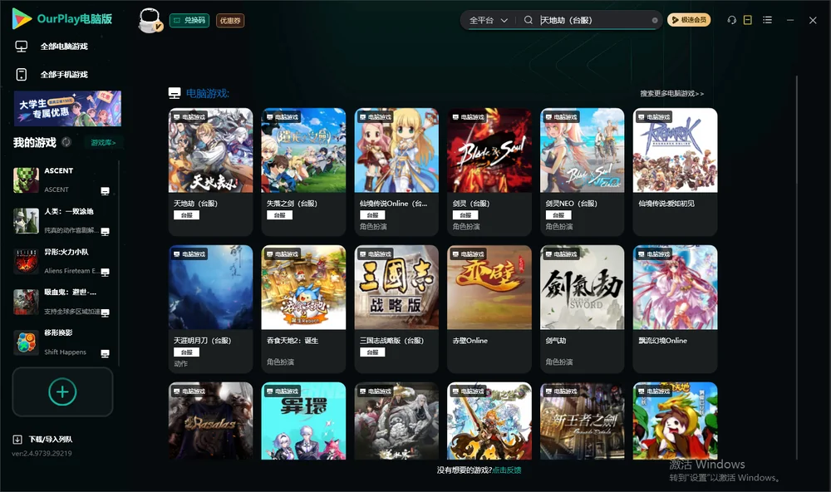Viewport: 831px width, 492px height.
Task: Click the search magnifier icon
Action: tap(528, 20)
